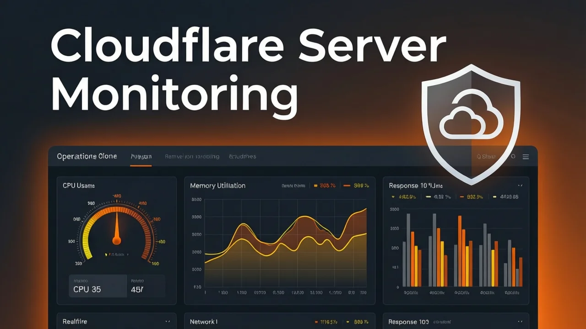Viewport: 586px width, 329px height.
Task: Toggle the yellow 889% series in Network I legend
Action: pyautogui.click(x=358, y=322)
